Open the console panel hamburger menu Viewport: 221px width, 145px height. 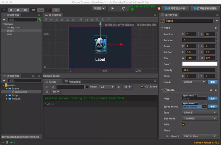pos(155,81)
